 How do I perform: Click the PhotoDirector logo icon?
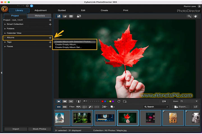5,9
